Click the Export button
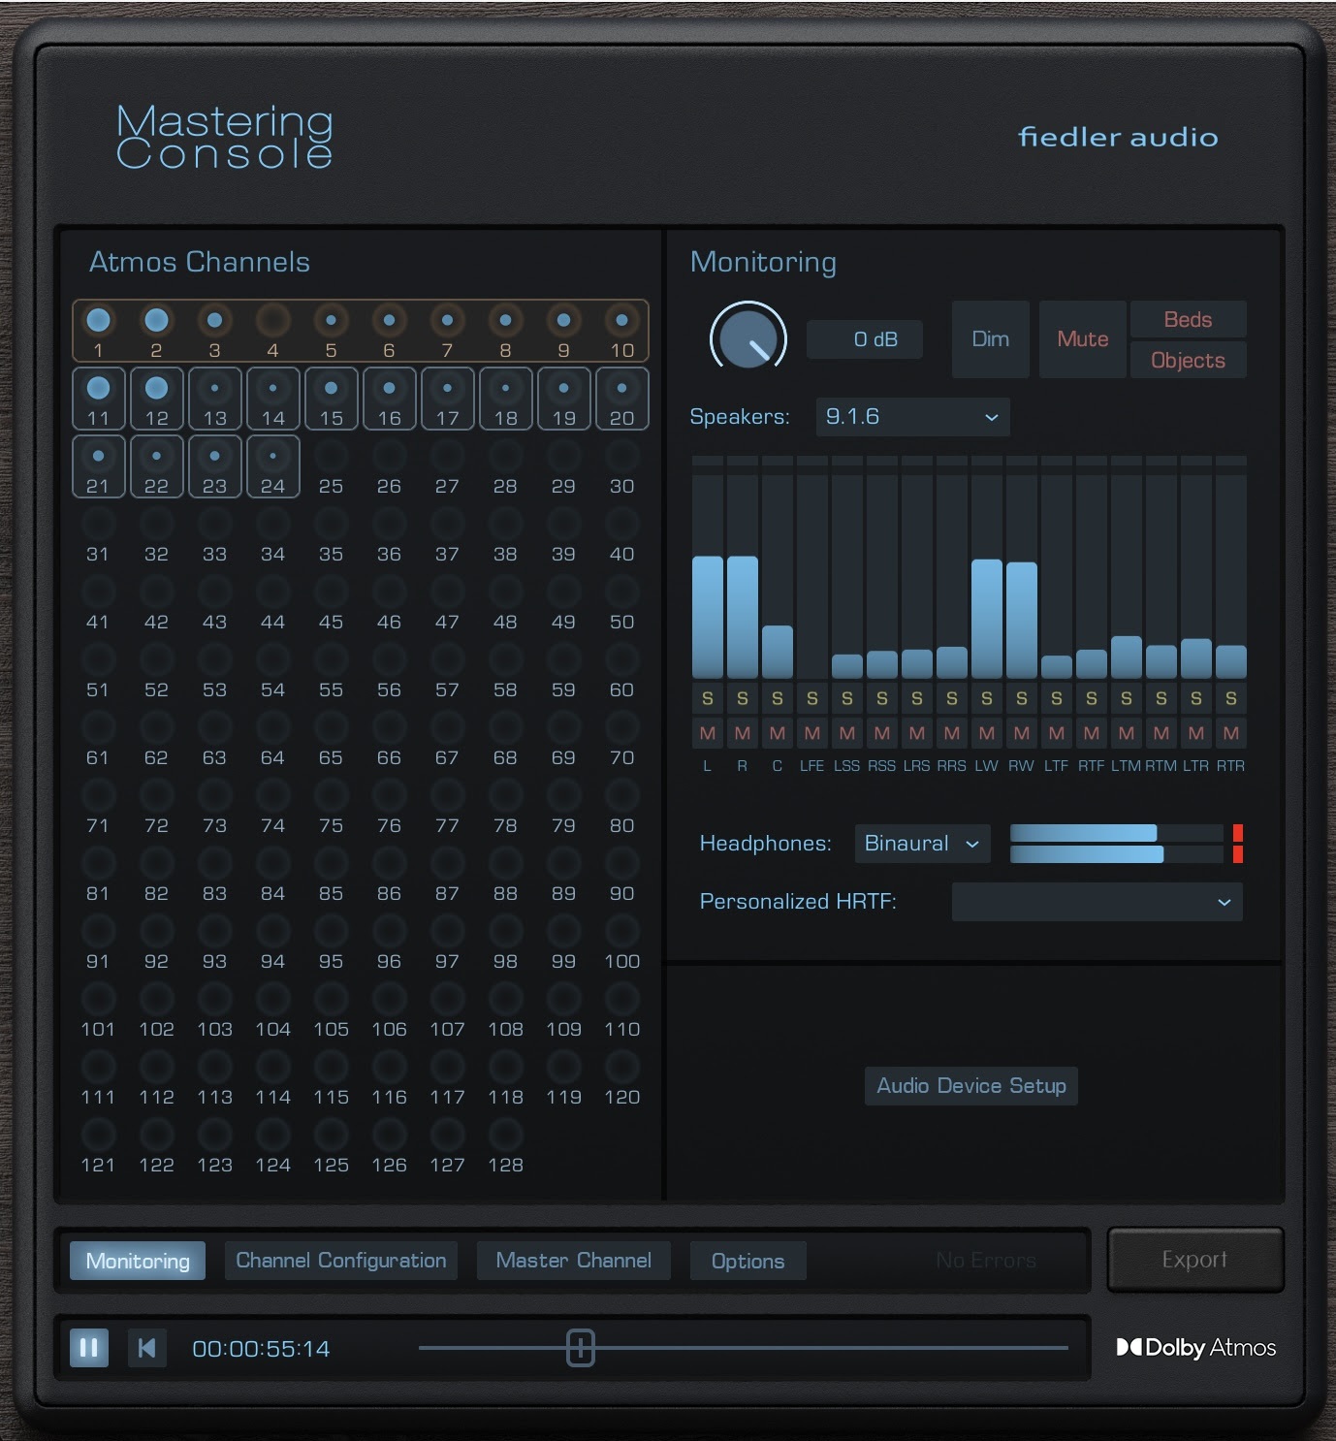The height and width of the screenshot is (1441, 1336). [x=1194, y=1260]
